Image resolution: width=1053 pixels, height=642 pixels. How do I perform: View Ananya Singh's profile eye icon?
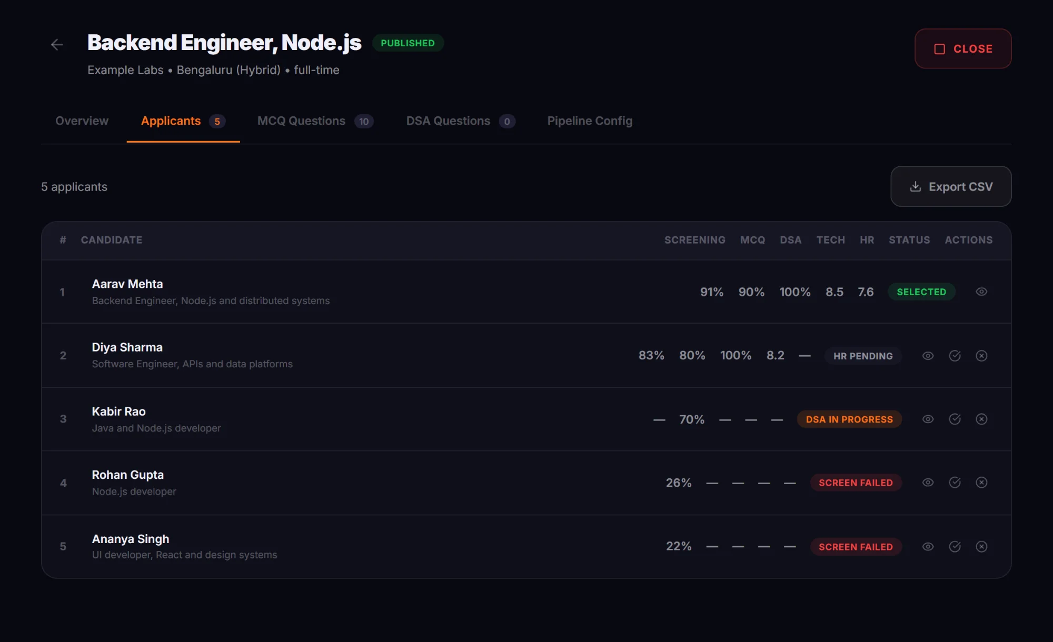coord(928,547)
